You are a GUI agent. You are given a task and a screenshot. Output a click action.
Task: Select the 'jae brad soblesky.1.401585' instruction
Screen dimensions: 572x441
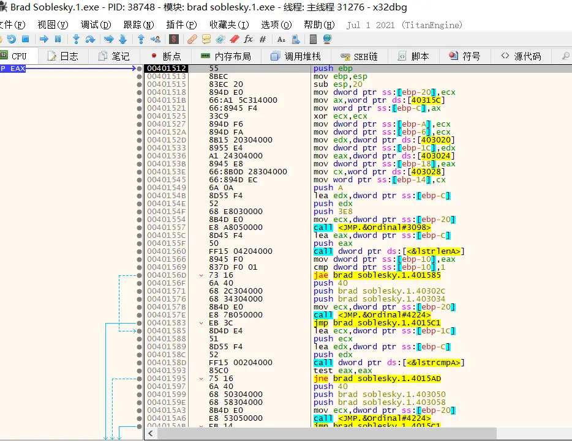[377, 275]
